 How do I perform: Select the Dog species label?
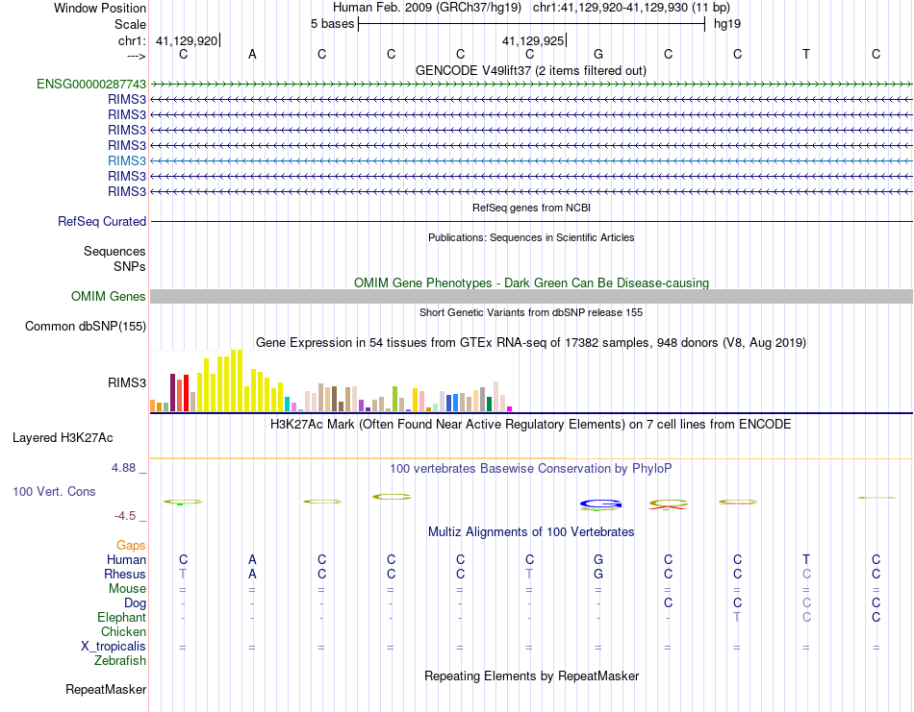point(136,603)
